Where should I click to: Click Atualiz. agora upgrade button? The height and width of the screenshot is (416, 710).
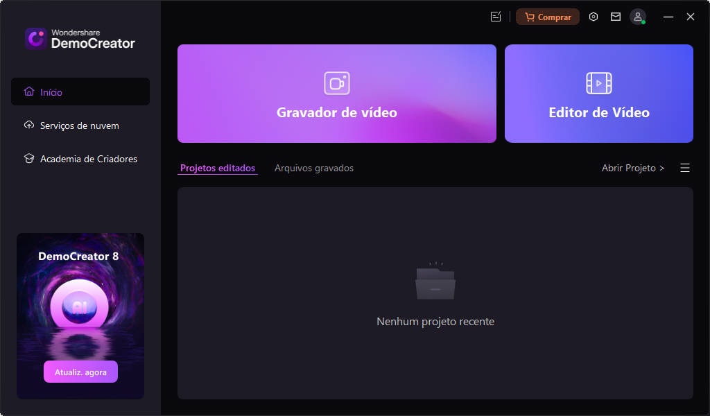[x=80, y=372]
